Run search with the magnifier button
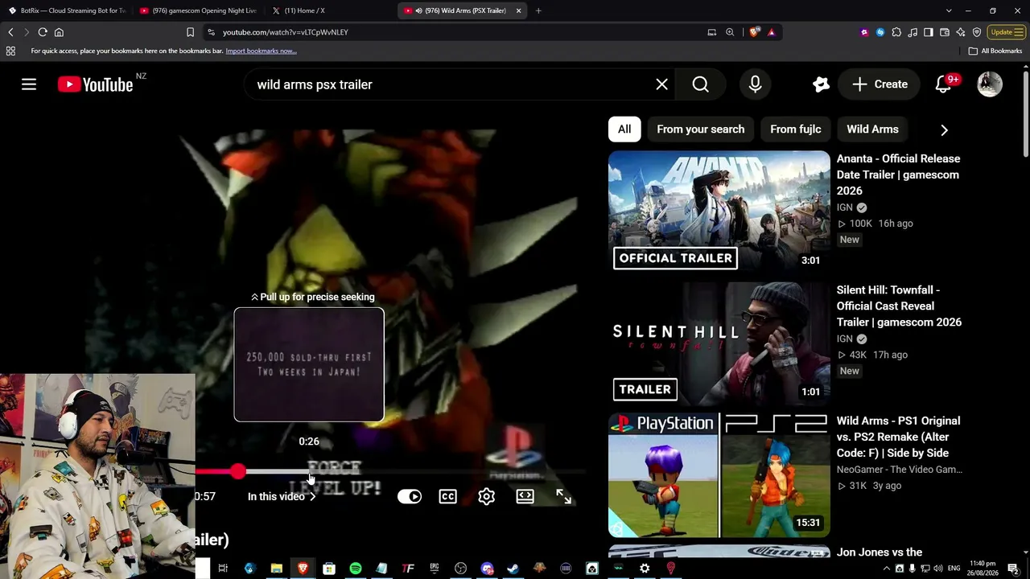The width and height of the screenshot is (1030, 579). pyautogui.click(x=700, y=84)
